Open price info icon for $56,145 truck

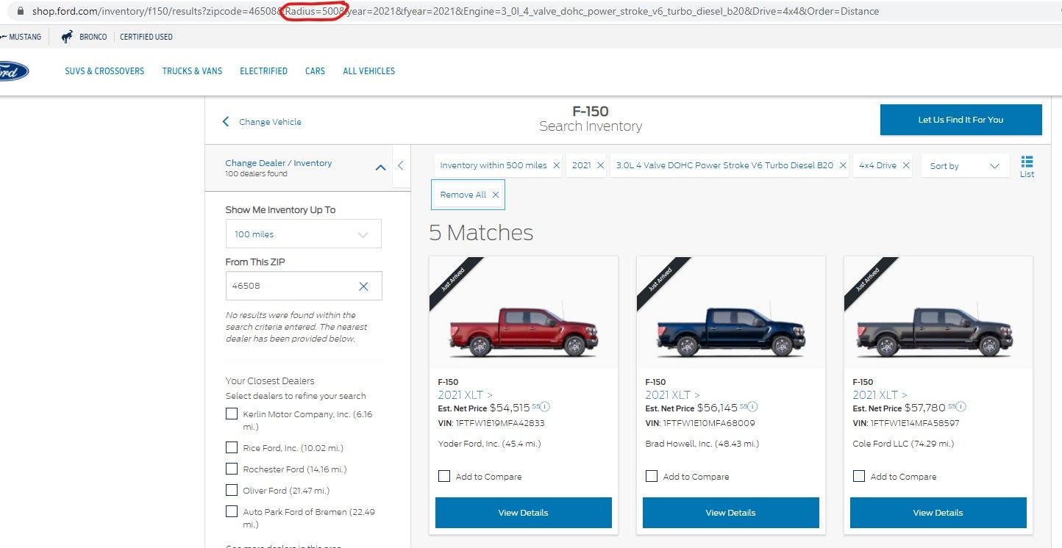(x=753, y=406)
